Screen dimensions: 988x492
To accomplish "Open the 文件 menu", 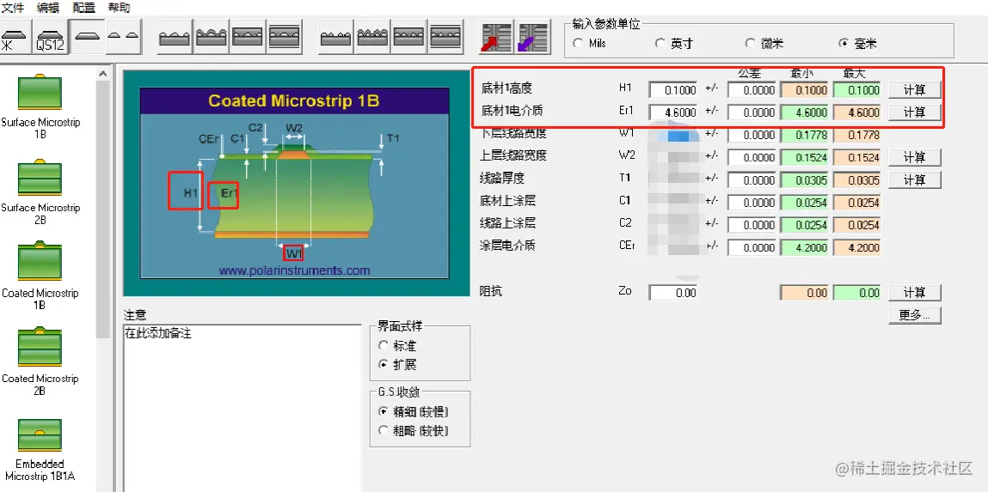I will coord(13,8).
